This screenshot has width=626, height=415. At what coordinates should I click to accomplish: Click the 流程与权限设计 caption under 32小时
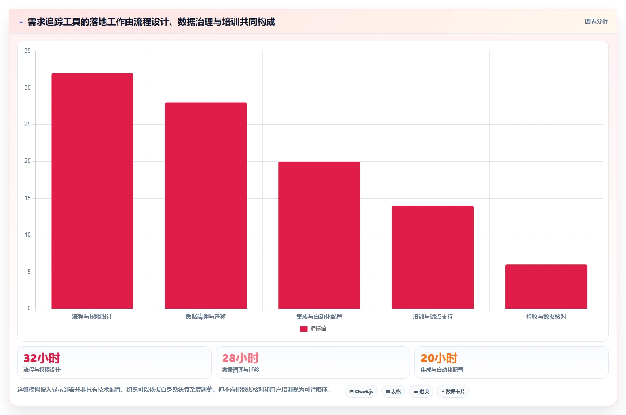(42, 370)
